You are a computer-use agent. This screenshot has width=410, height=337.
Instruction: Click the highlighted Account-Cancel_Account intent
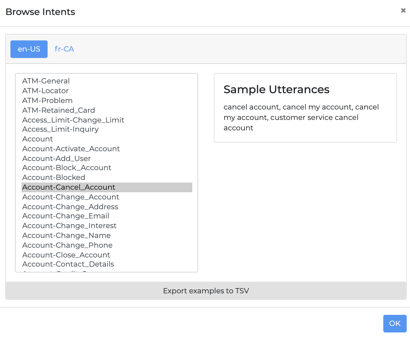(68, 187)
